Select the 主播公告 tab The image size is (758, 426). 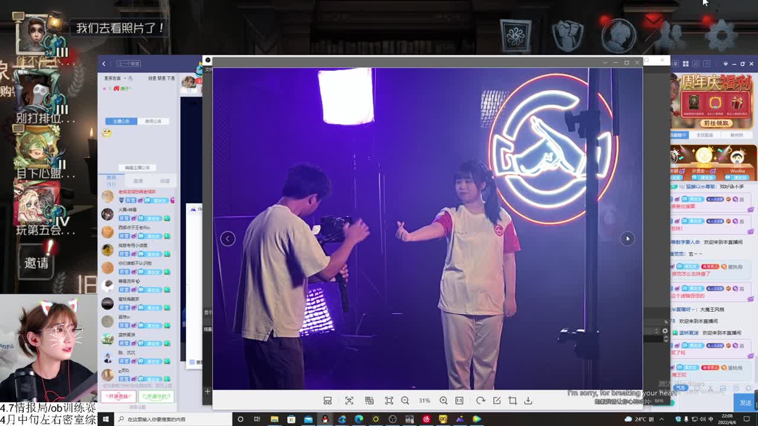[x=121, y=121]
